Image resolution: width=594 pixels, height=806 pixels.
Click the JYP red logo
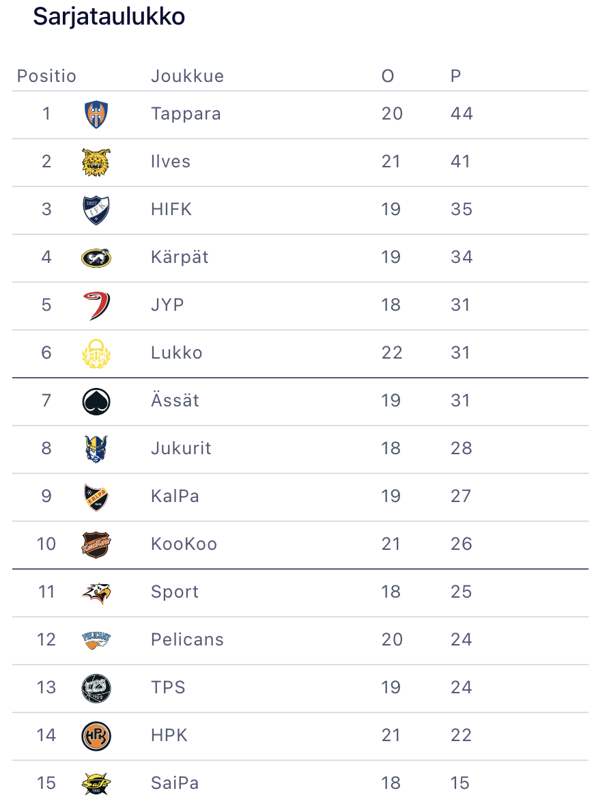point(96,305)
